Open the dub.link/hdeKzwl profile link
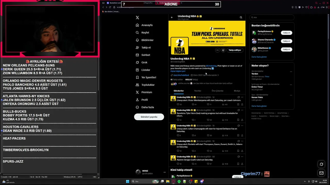 181,75
